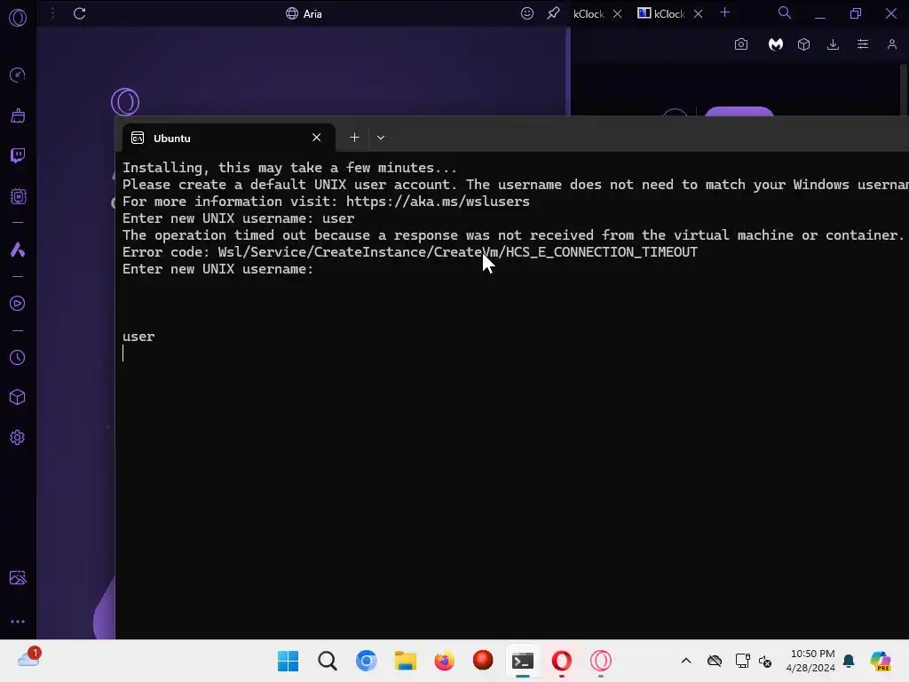Open notifications bell icon
This screenshot has width=909, height=682.
pyautogui.click(x=849, y=661)
